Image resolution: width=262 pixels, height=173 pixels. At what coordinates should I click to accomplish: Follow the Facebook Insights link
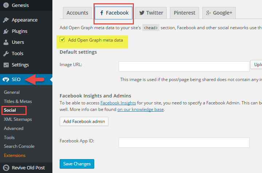tap(118, 103)
